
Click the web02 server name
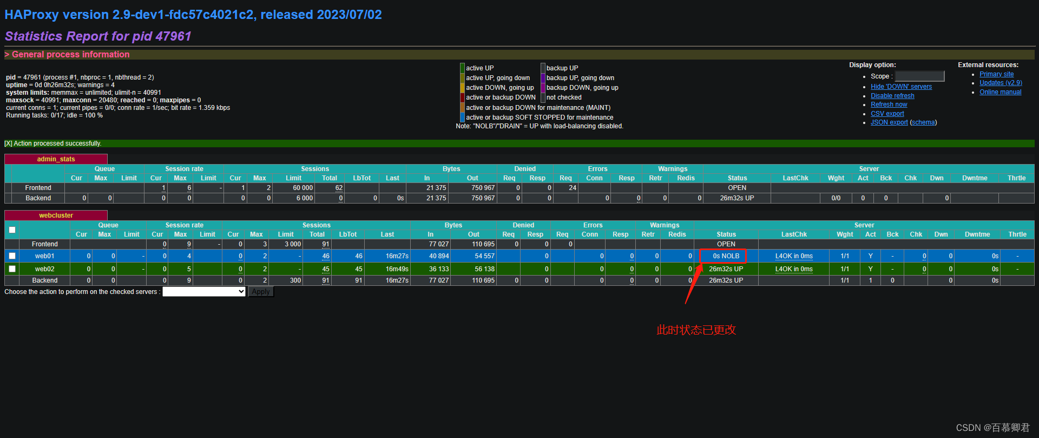tap(44, 269)
